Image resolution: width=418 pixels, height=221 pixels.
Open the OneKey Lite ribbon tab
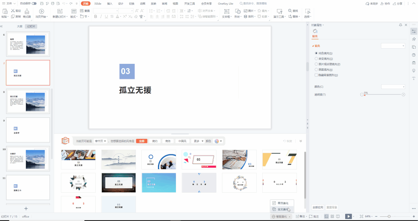pyautogui.click(x=225, y=3)
